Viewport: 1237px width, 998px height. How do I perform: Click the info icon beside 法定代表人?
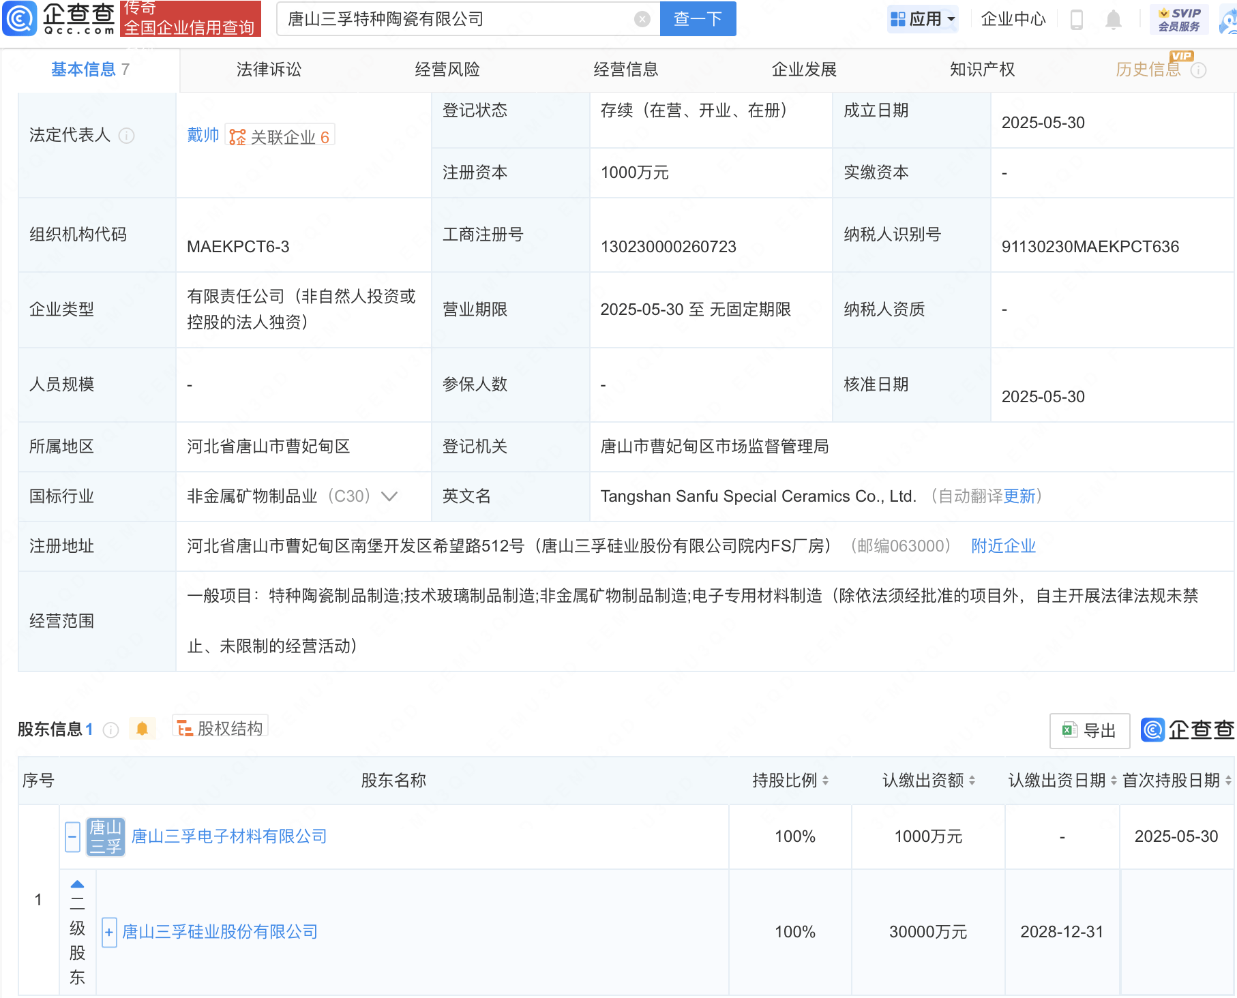127,136
